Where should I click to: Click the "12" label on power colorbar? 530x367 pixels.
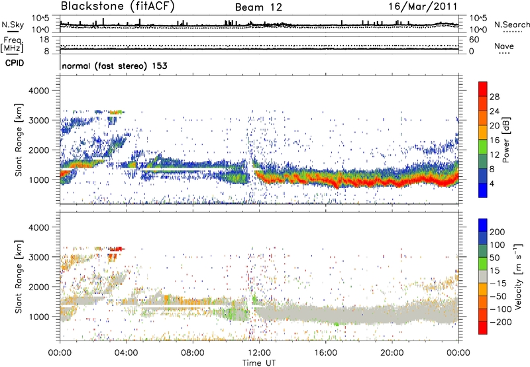494,155
